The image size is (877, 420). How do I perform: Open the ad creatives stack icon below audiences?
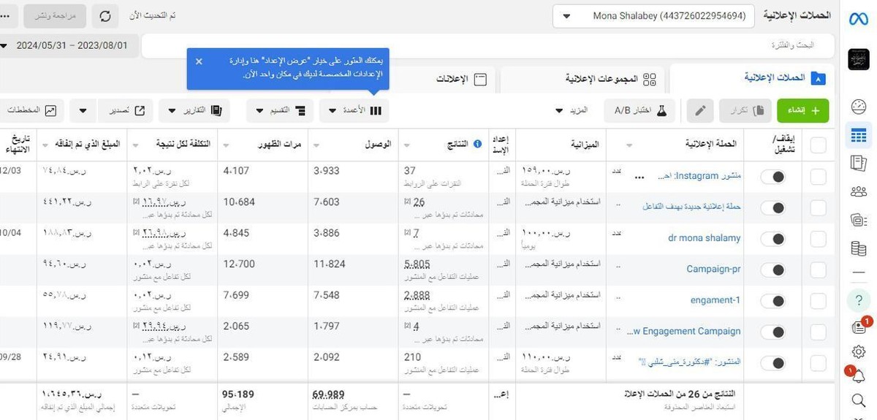point(859,218)
